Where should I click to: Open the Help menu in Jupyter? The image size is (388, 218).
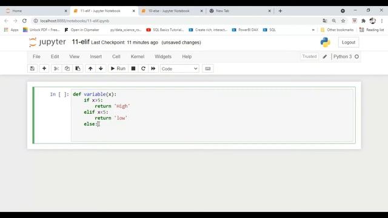187,56
